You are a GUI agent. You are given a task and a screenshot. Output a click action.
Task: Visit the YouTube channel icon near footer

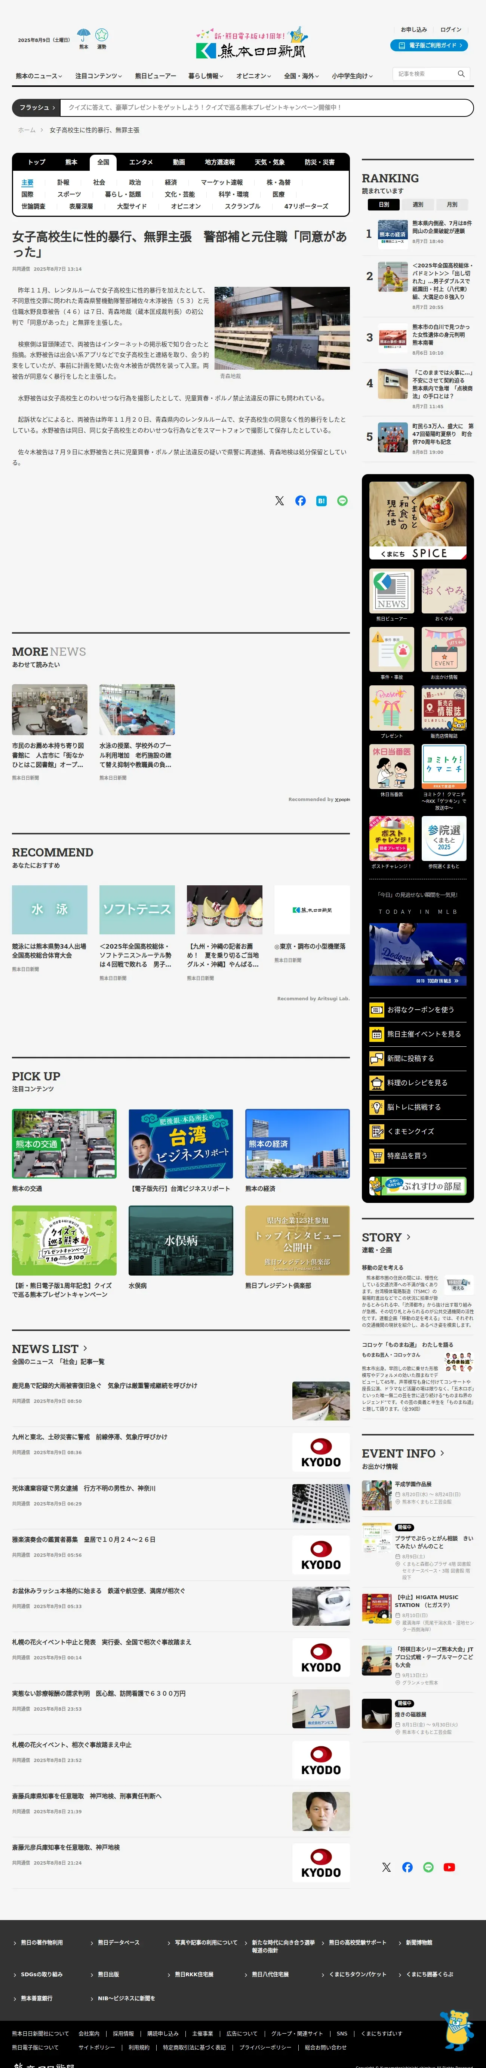(x=449, y=1867)
